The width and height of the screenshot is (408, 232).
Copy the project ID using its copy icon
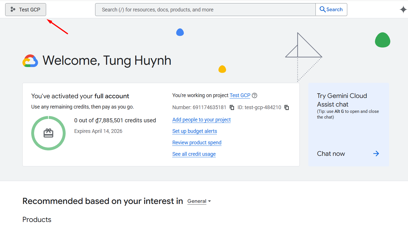pos(287,107)
